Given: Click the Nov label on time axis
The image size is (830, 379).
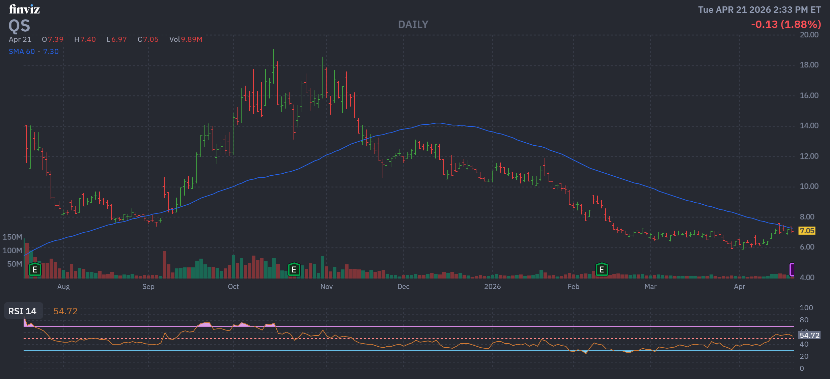Looking at the screenshot, I should (x=326, y=287).
